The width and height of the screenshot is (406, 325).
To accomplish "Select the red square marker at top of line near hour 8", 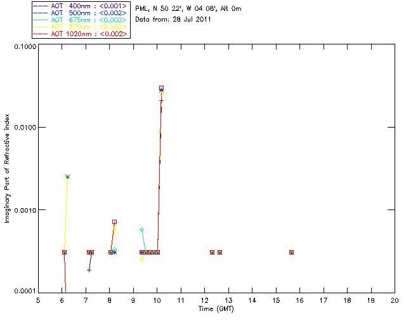I will click(114, 222).
